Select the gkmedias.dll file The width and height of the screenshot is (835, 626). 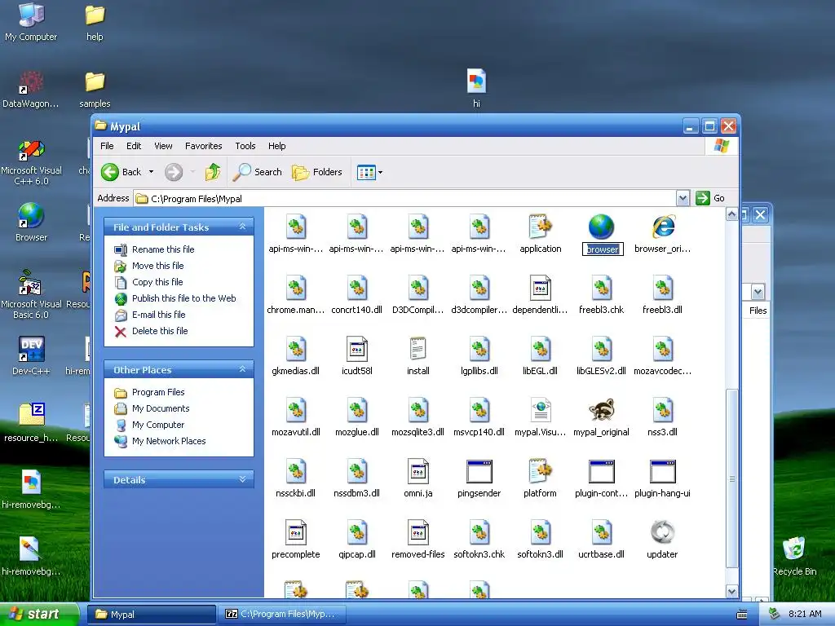click(295, 349)
